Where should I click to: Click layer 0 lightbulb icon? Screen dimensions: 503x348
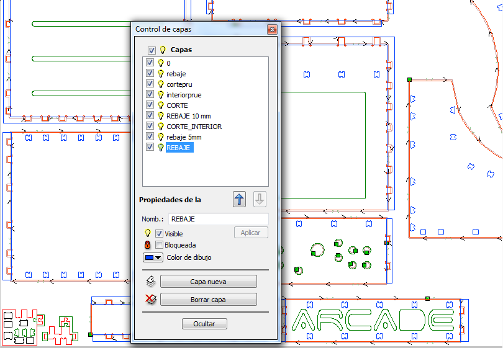point(161,63)
